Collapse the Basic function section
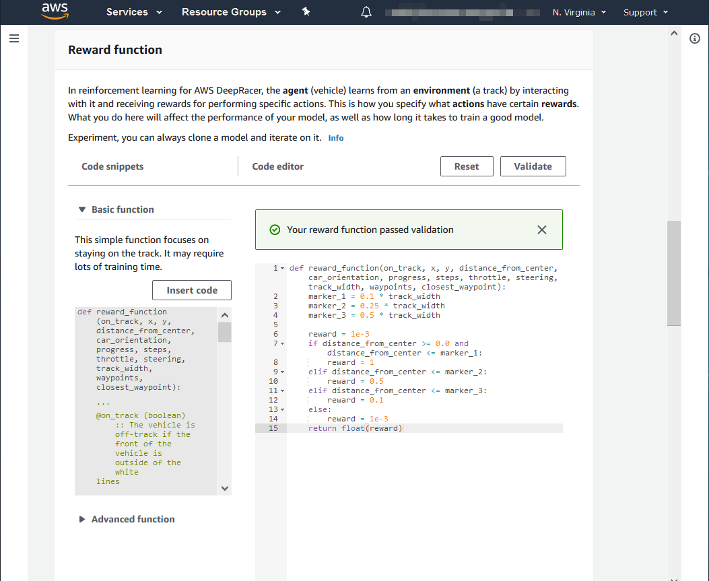 click(x=82, y=209)
